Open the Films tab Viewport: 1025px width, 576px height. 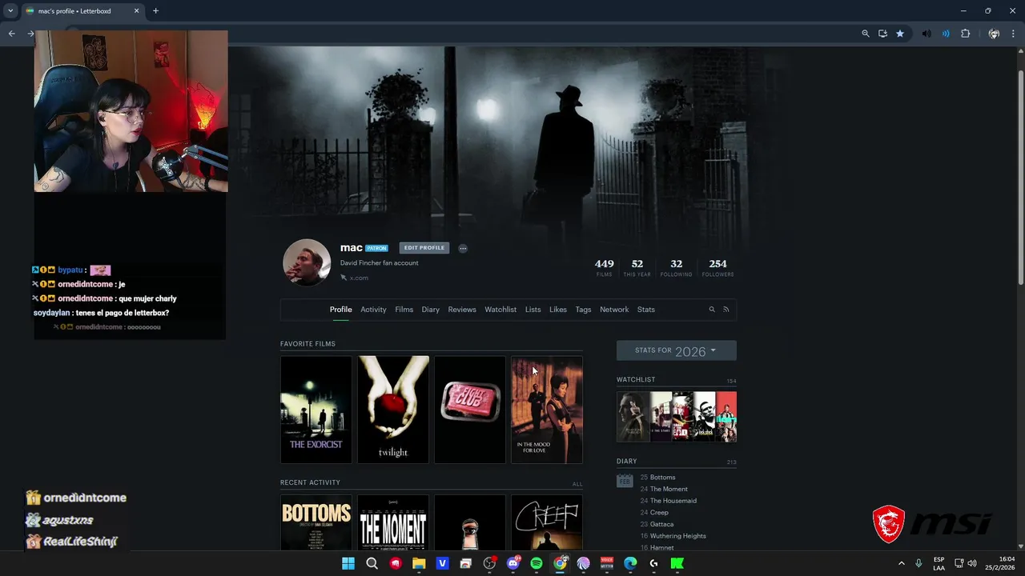click(404, 310)
